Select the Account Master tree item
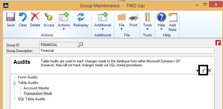This screenshot has height=109, width=223. (37, 88)
